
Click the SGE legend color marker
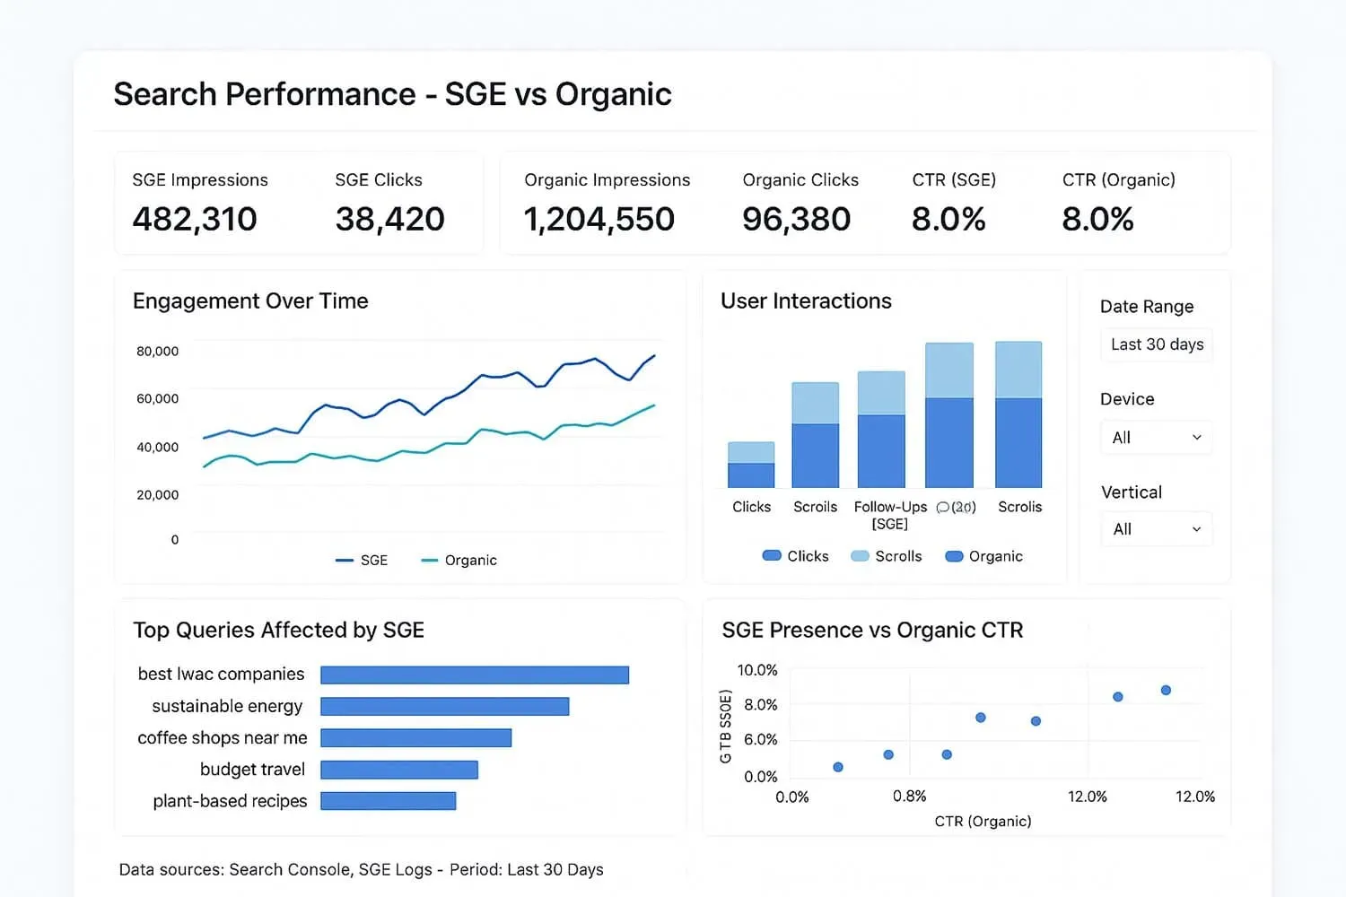coord(343,560)
